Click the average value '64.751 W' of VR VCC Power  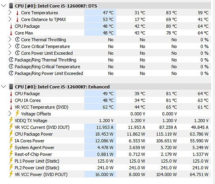coord(199,174)
